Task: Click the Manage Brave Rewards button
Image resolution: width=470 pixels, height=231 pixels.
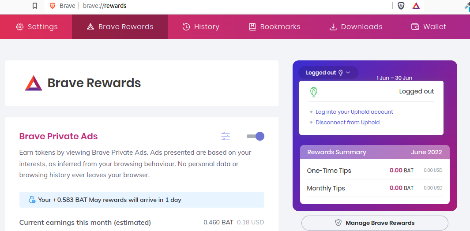Action: pos(375,223)
